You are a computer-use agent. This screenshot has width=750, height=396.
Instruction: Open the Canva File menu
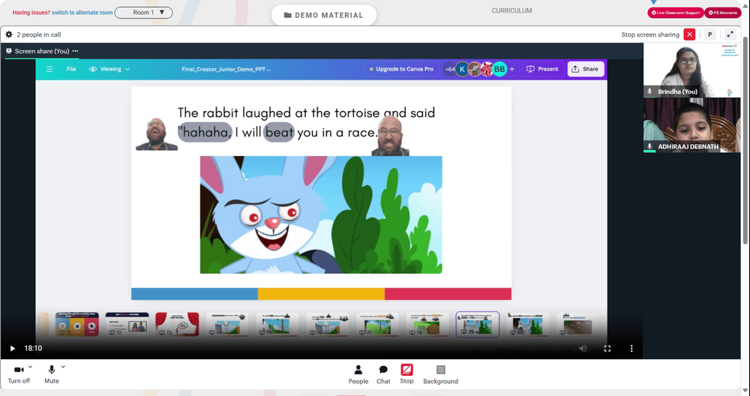pyautogui.click(x=71, y=69)
